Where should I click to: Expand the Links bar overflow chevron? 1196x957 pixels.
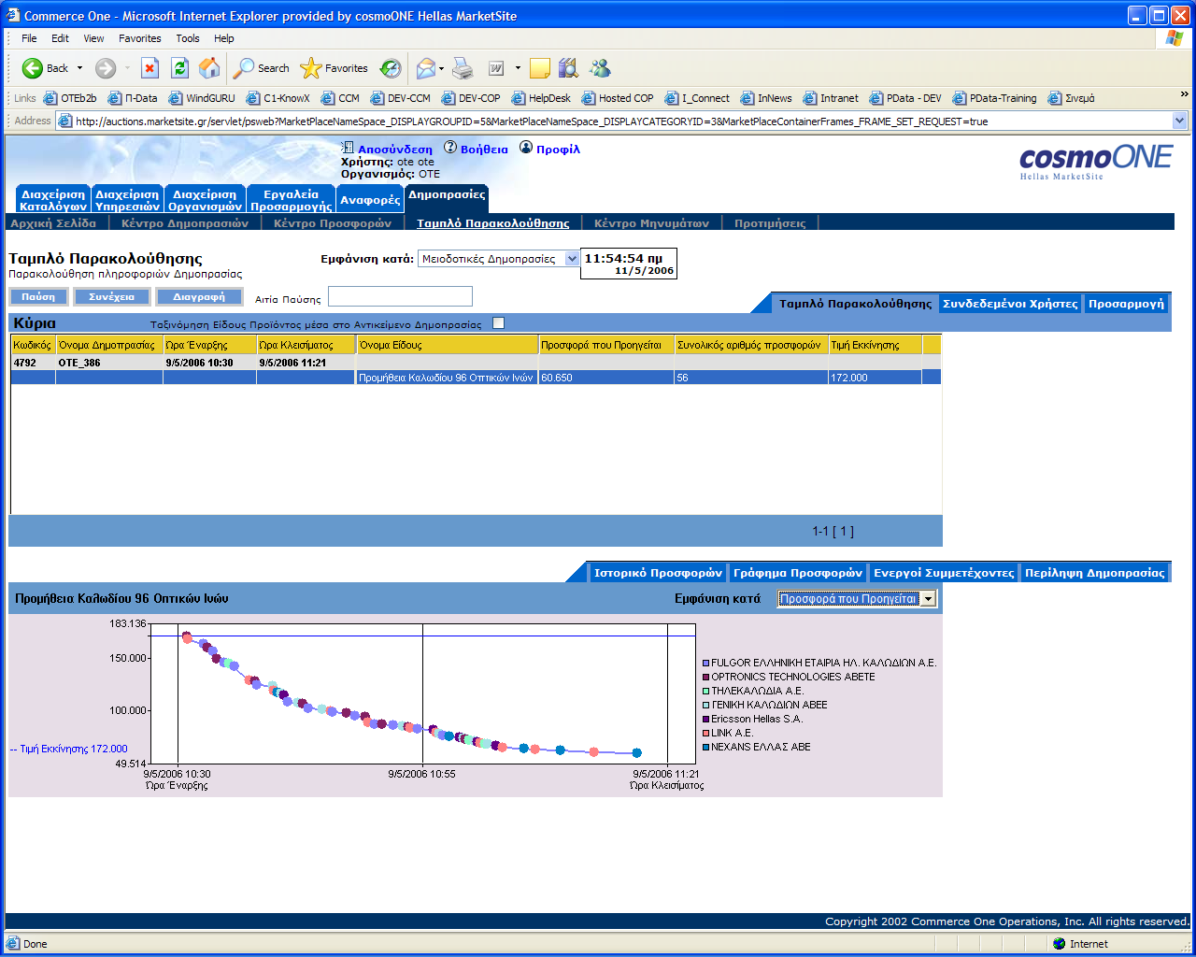click(x=1184, y=94)
